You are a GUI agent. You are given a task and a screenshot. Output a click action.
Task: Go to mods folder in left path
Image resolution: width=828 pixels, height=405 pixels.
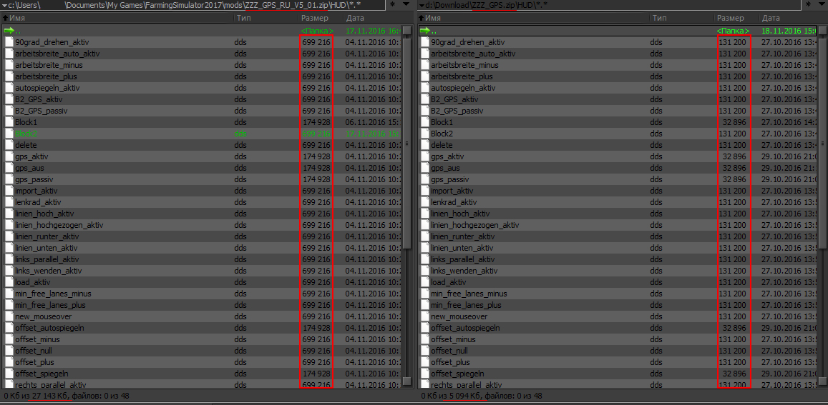(x=233, y=5)
